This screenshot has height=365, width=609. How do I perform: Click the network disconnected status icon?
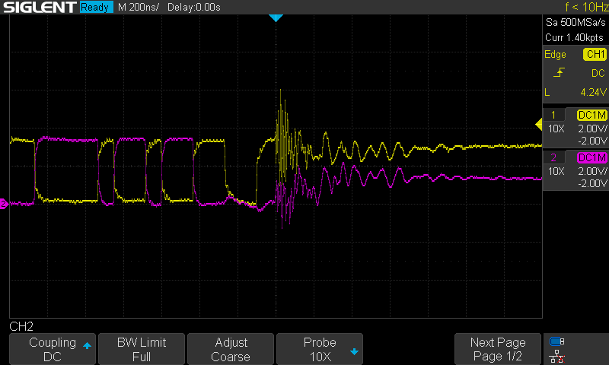coord(557,356)
